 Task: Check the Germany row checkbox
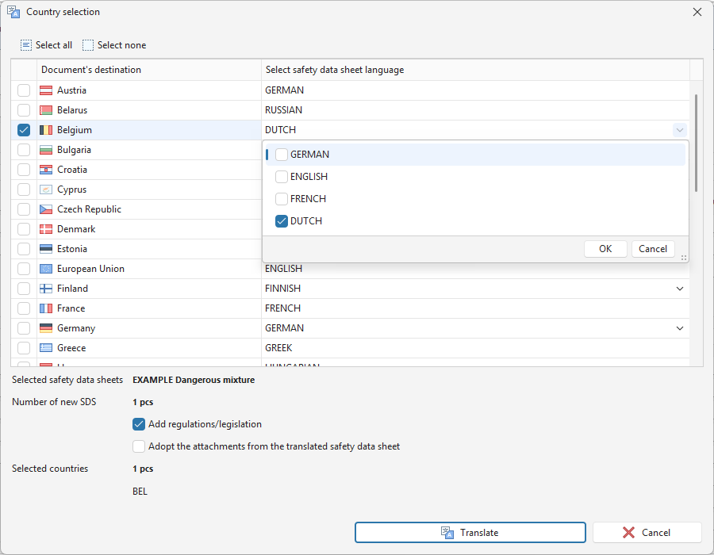point(24,328)
